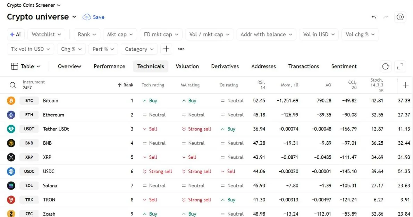
Task: Click the Instrument 2457 column header
Action: 34,85
